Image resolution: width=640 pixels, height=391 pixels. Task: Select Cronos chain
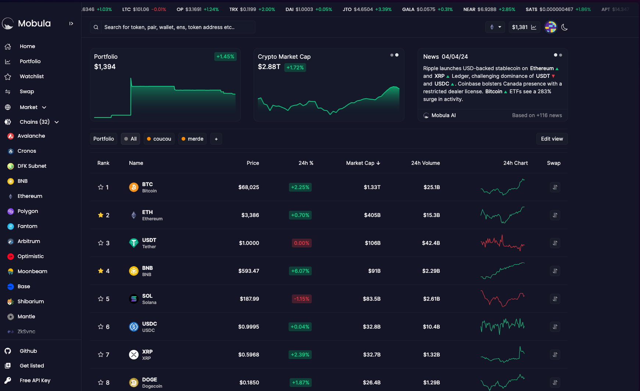pos(27,151)
